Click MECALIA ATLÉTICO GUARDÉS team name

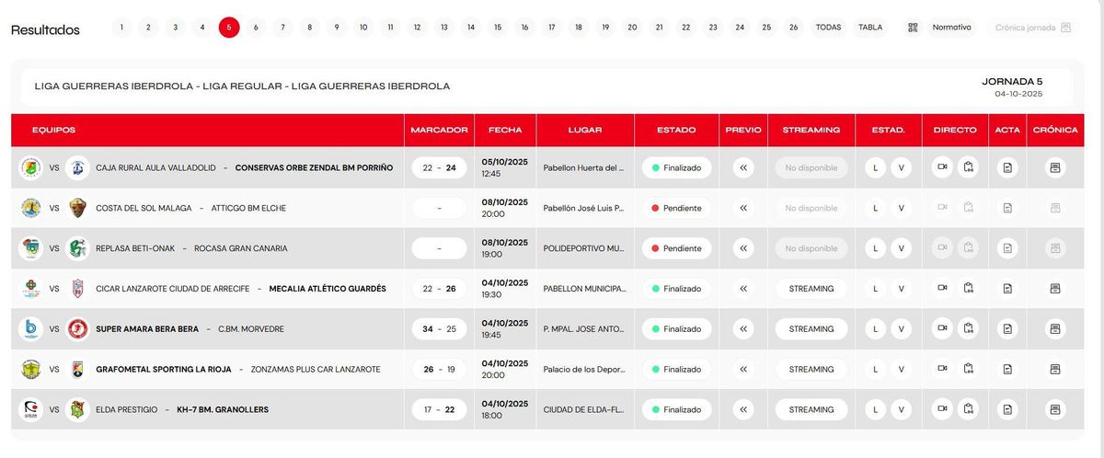(328, 289)
